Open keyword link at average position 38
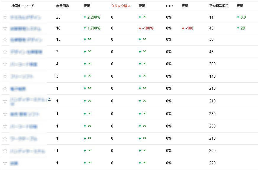This screenshot has width=258, height=170. click(26, 40)
